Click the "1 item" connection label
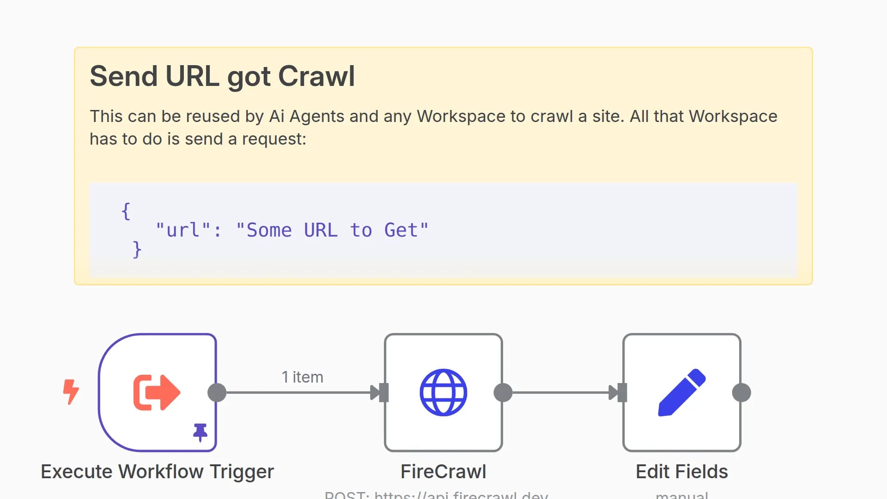Image resolution: width=887 pixels, height=499 pixels. [303, 377]
